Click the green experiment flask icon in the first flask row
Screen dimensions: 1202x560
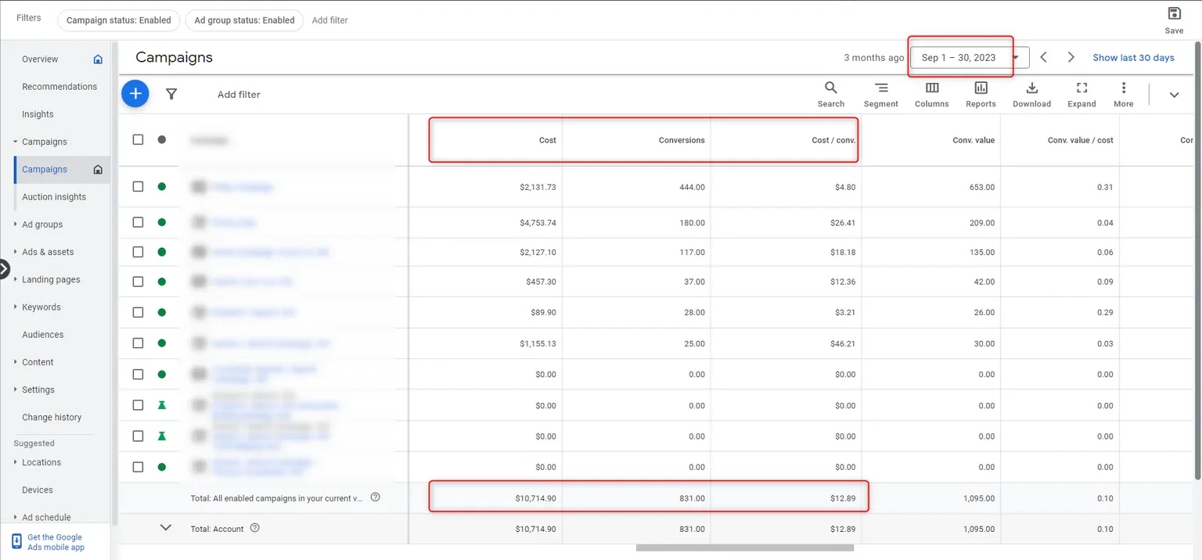click(161, 404)
